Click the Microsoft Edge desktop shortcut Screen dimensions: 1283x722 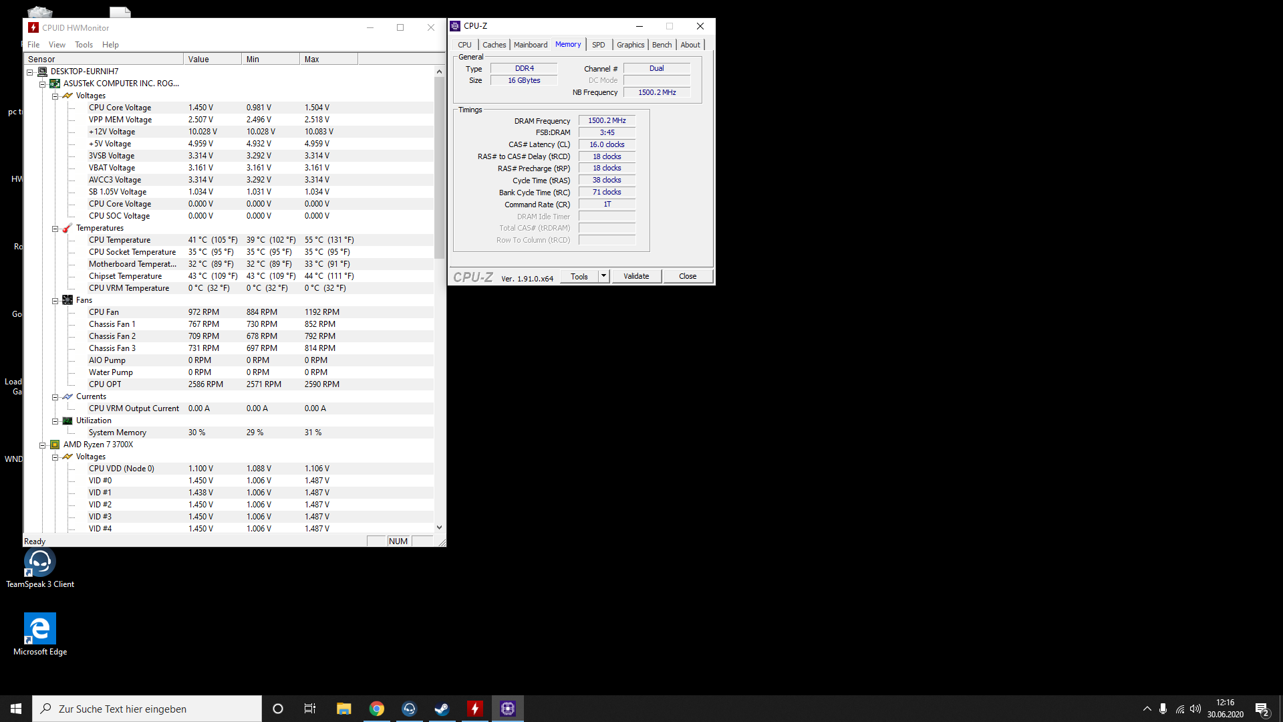pos(39,630)
